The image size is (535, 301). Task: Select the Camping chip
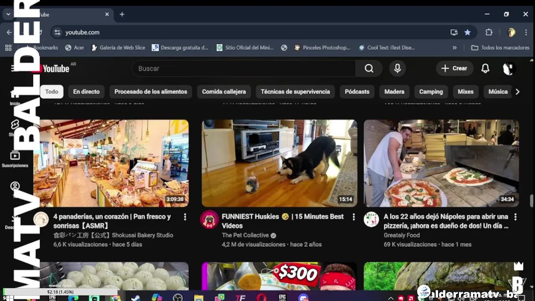coord(431,92)
